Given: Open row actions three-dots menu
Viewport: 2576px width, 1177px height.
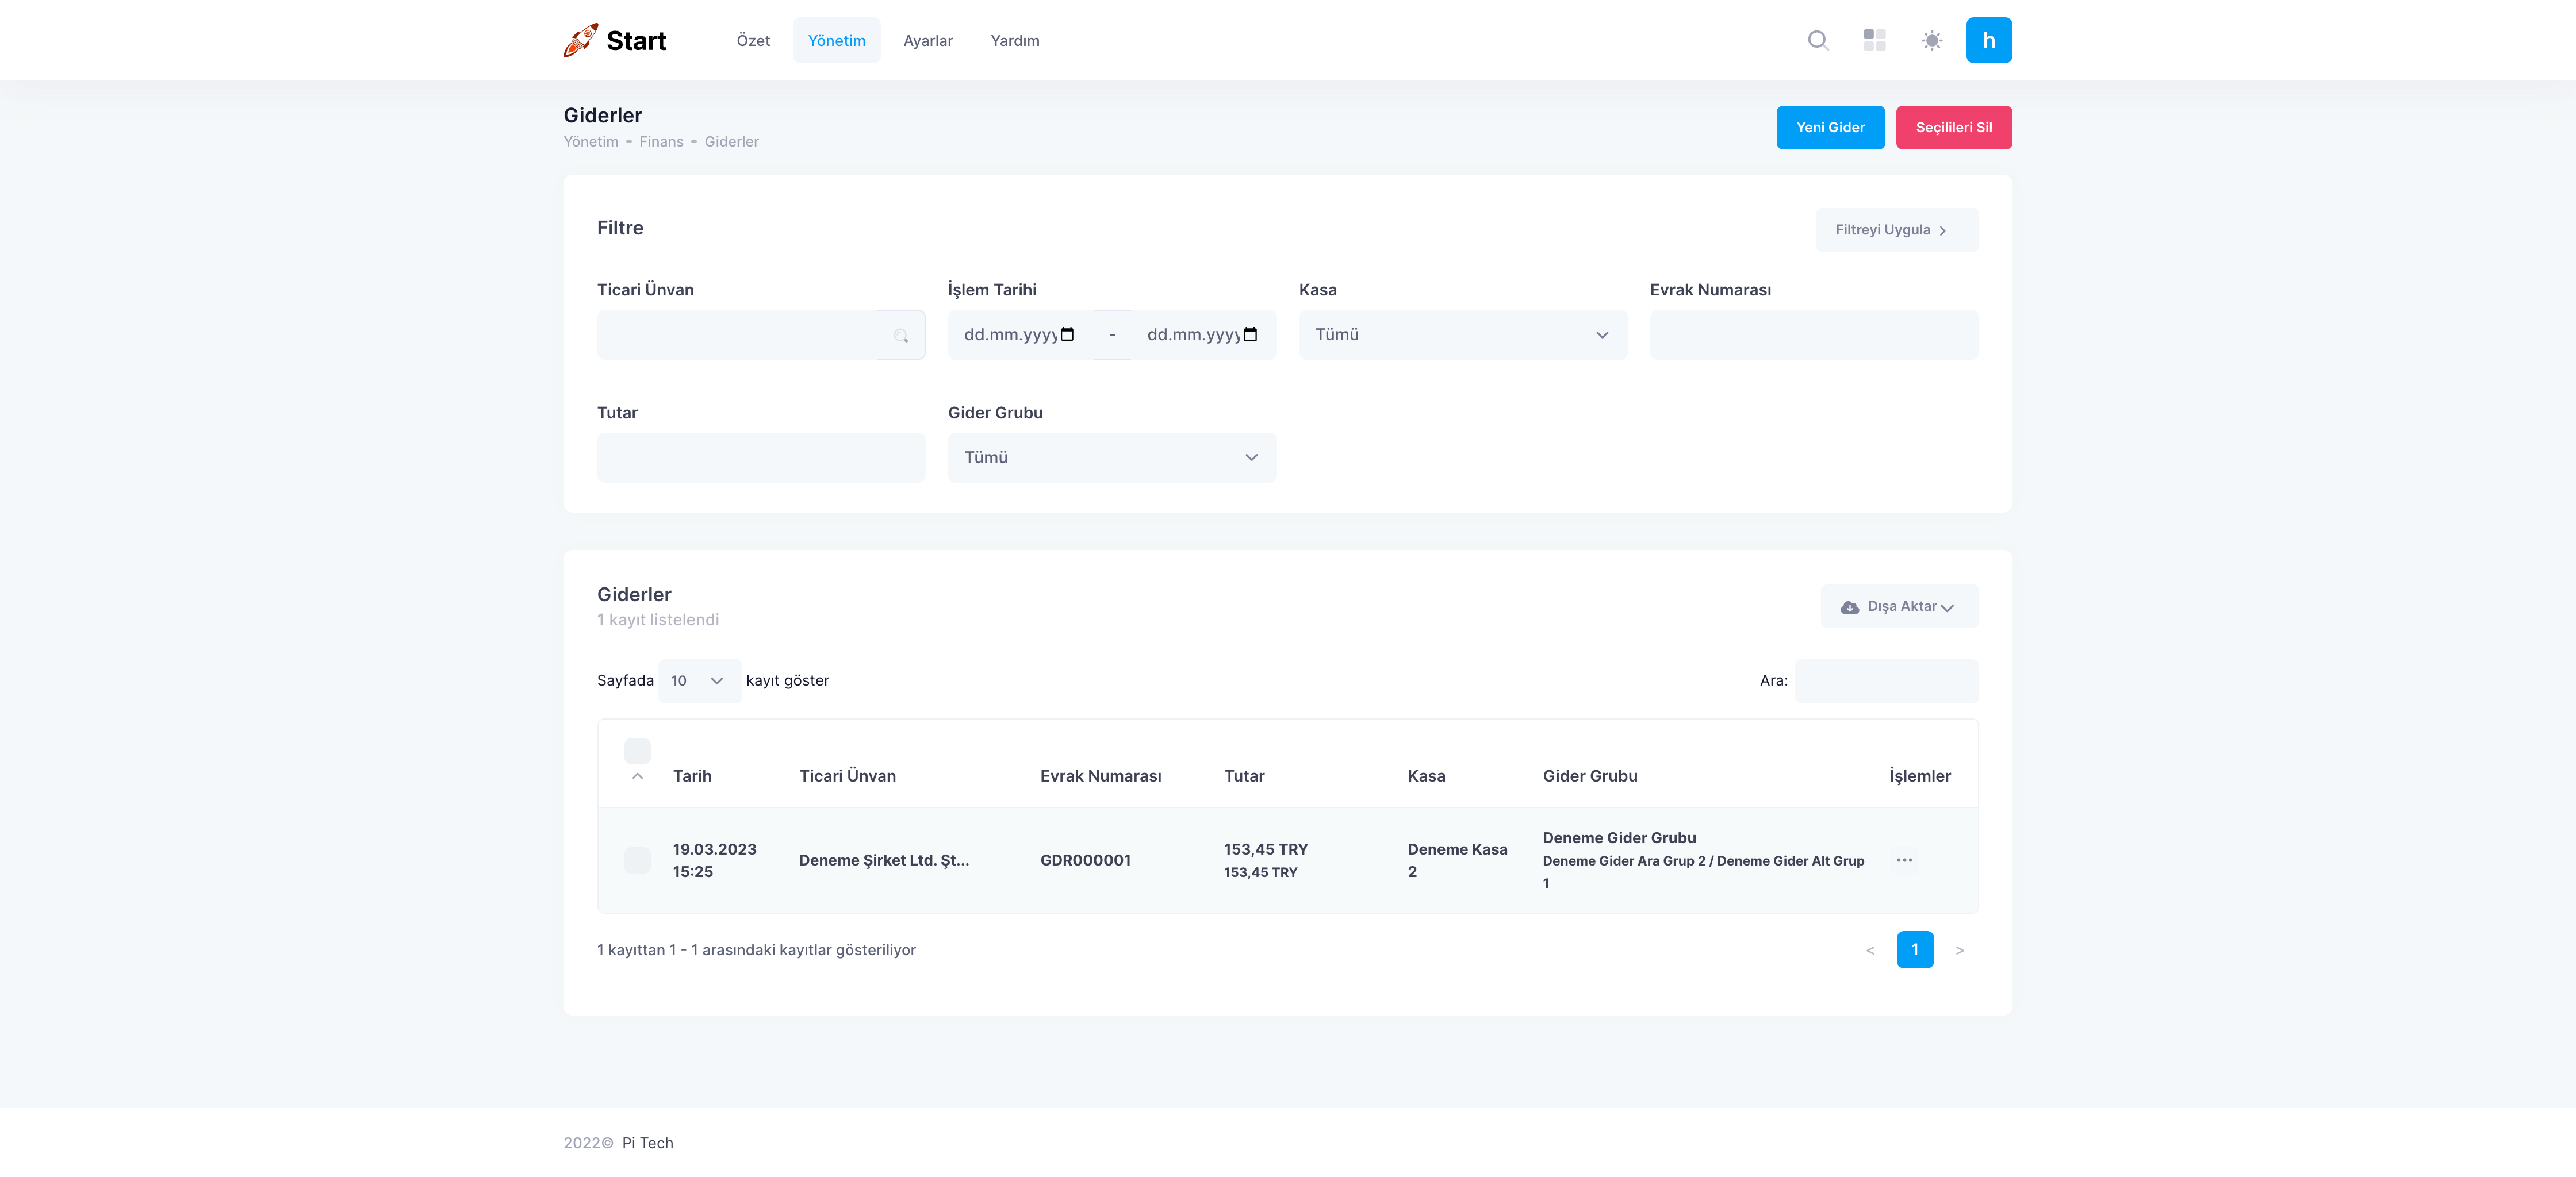Looking at the screenshot, I should click(x=1904, y=860).
